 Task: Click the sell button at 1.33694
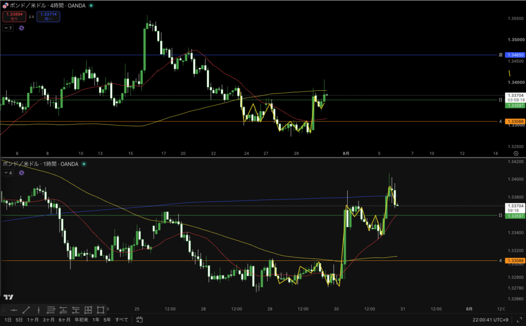[x=14, y=16]
